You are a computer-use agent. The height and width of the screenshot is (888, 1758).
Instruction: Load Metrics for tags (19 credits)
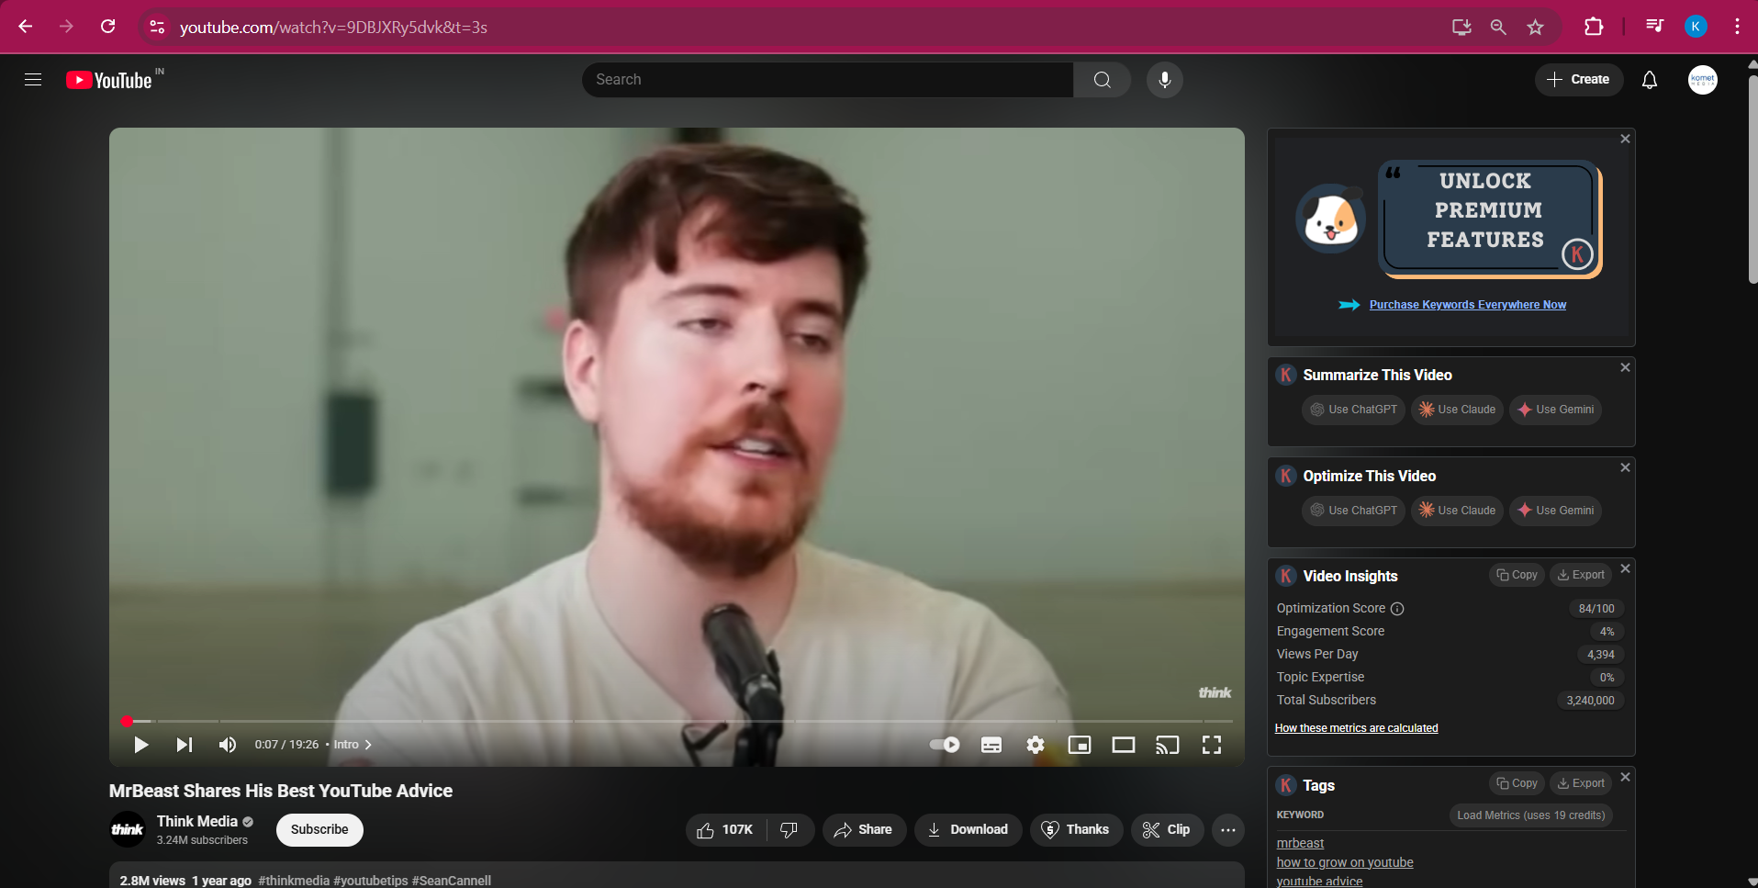(1531, 815)
